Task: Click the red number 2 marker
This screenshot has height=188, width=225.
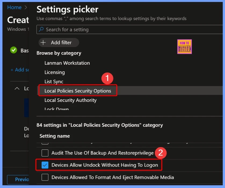Action: click(160, 153)
